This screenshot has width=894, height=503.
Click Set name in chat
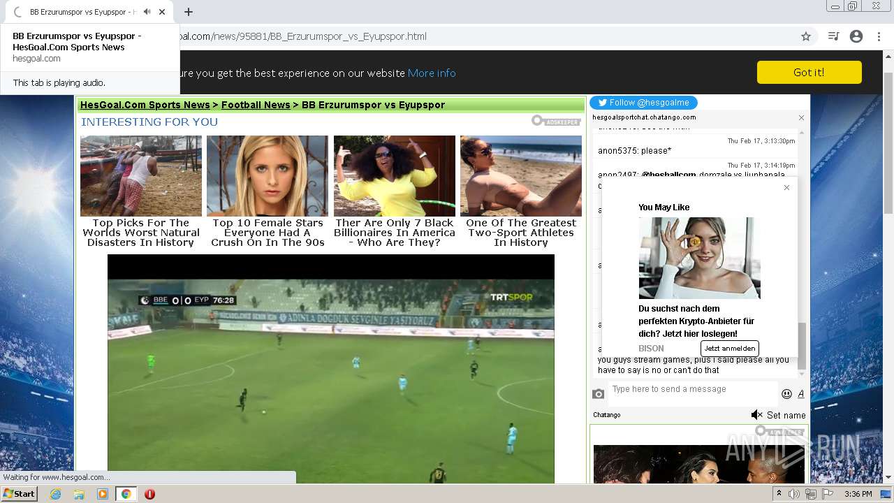point(786,415)
